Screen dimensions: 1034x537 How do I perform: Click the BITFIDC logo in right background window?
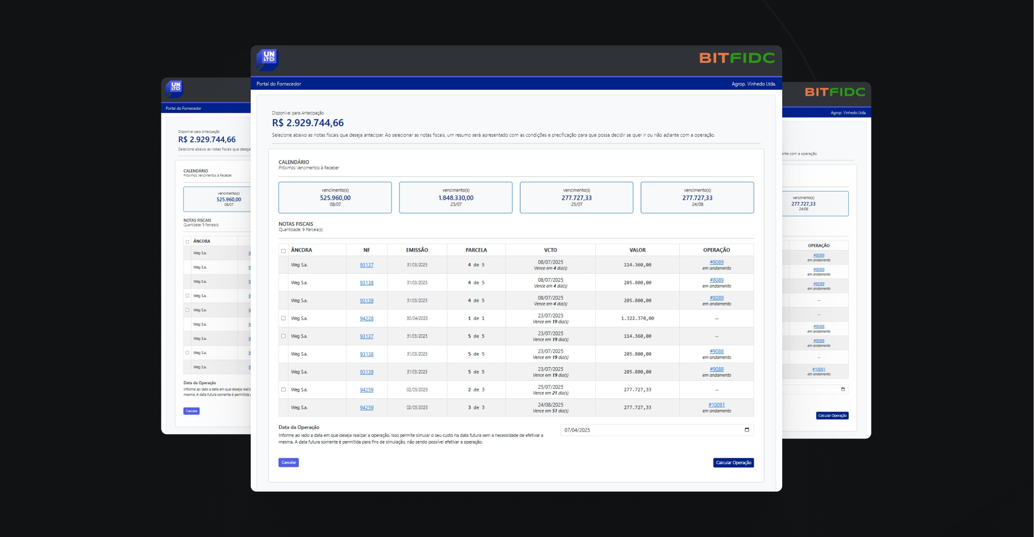point(834,92)
